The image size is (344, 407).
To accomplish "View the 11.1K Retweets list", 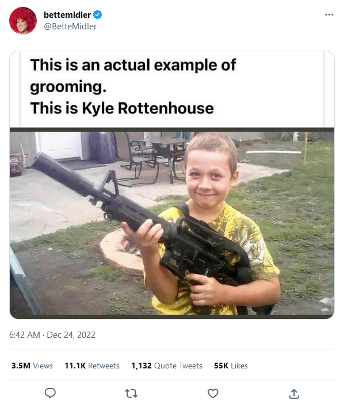I will (92, 366).
